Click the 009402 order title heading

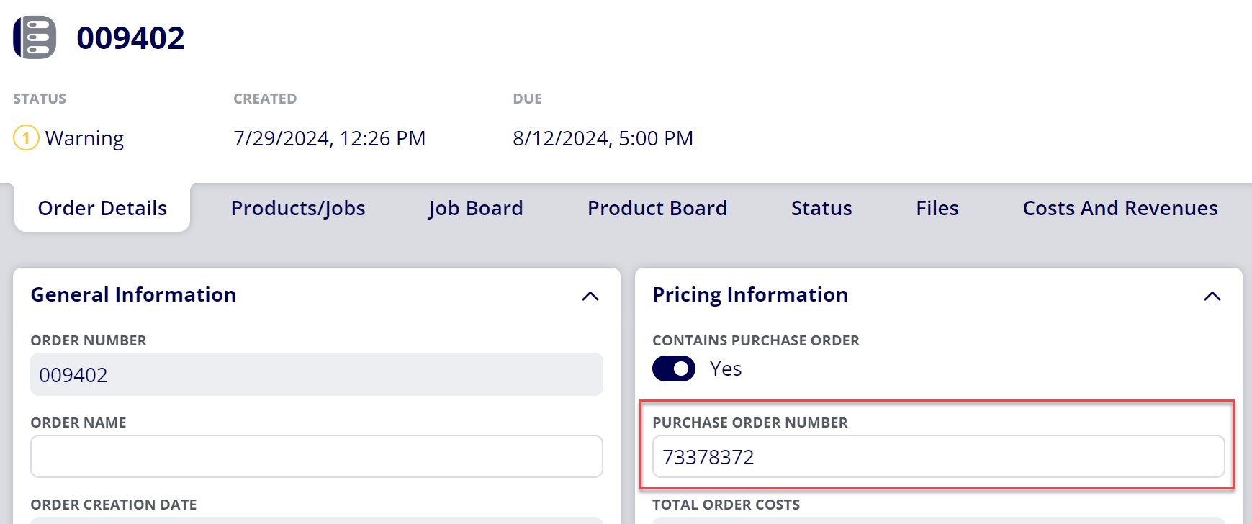pyautogui.click(x=130, y=37)
